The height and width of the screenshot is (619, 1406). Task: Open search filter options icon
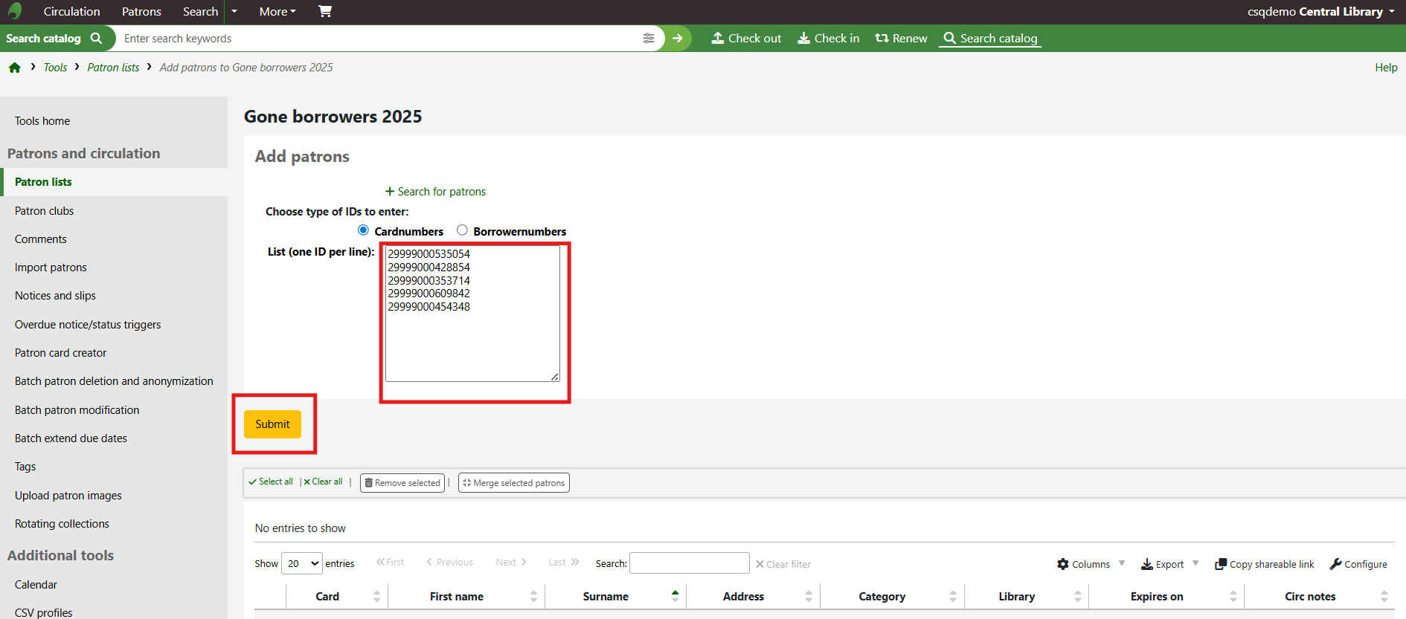point(649,39)
